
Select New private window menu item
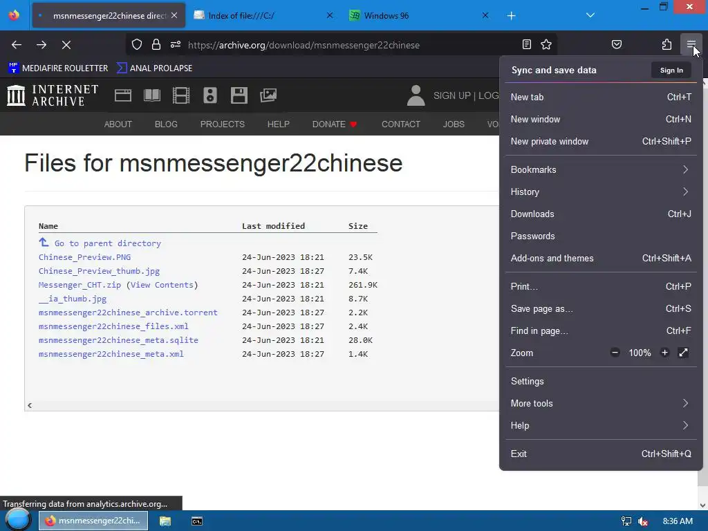(601, 141)
